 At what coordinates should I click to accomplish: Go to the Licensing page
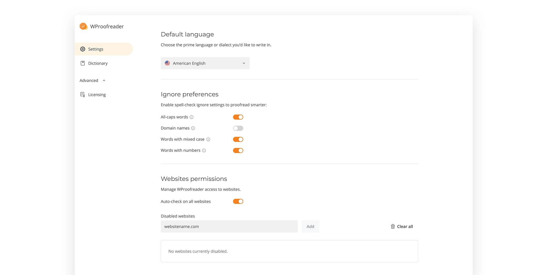click(97, 95)
